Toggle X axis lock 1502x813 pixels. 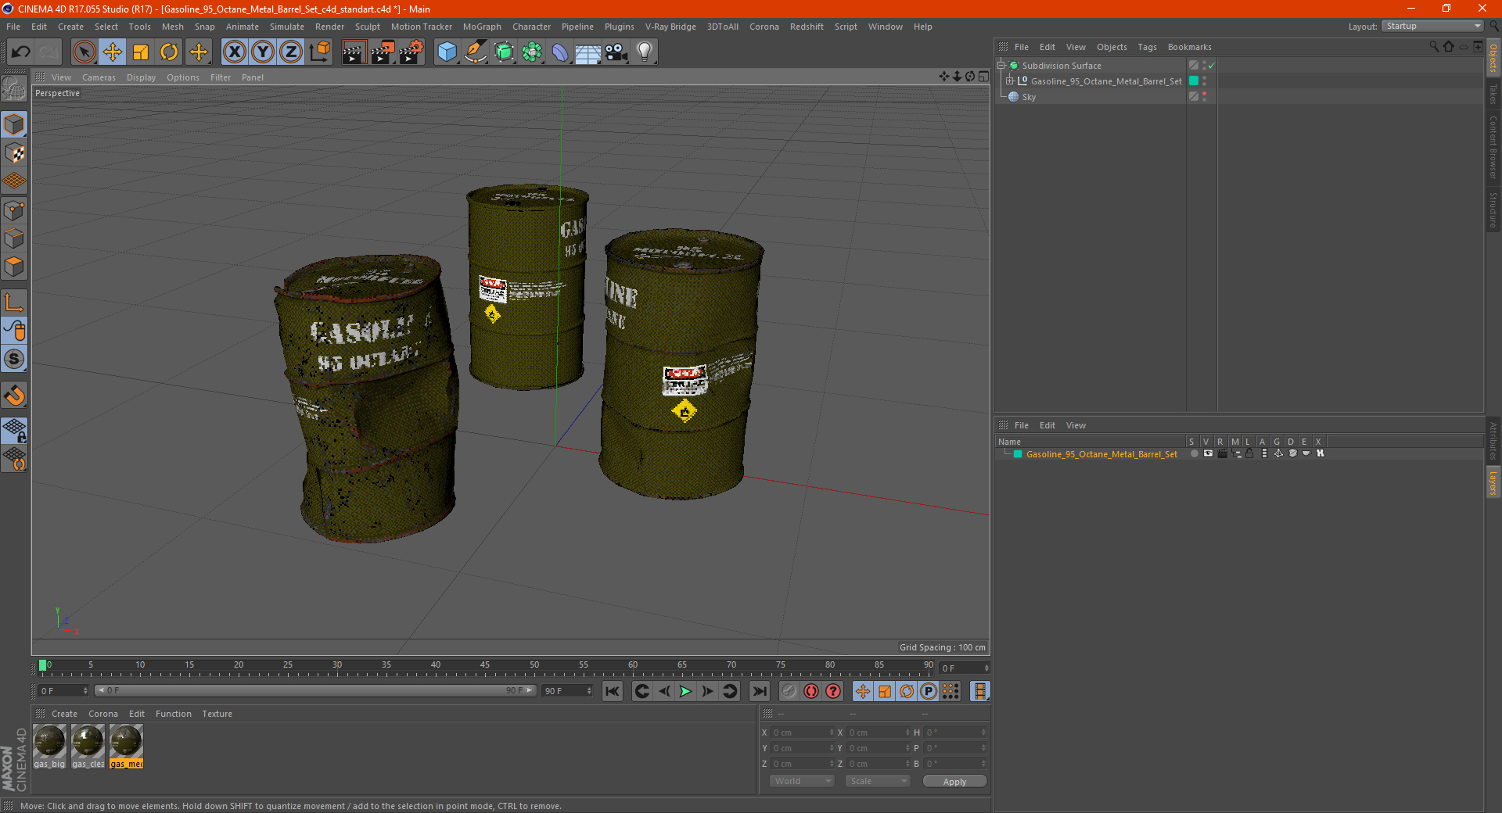[234, 52]
